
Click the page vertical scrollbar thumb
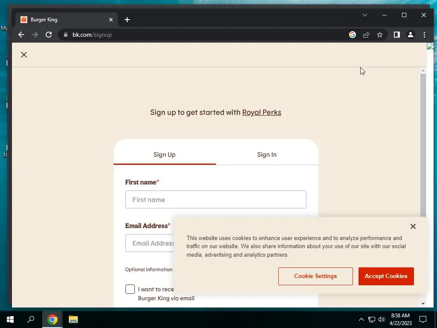point(423,145)
